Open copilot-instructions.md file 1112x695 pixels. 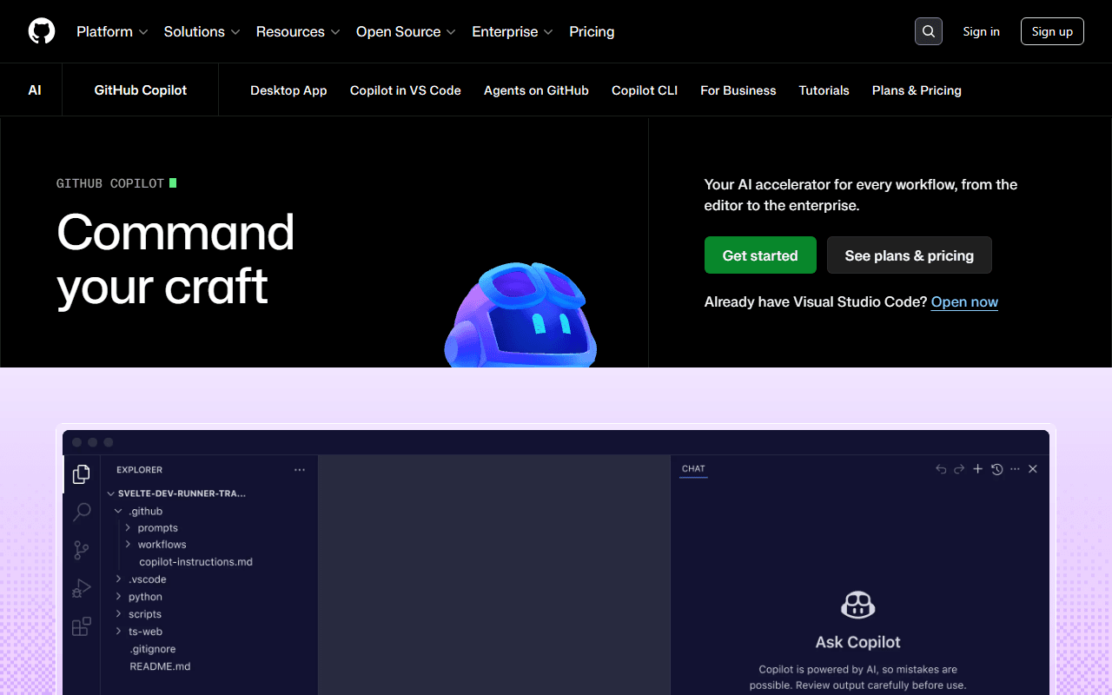195,562
